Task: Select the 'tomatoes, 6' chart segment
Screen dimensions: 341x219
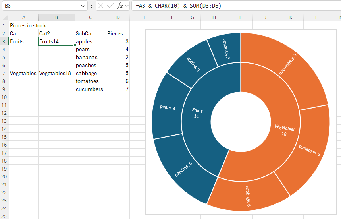Action: (309, 150)
